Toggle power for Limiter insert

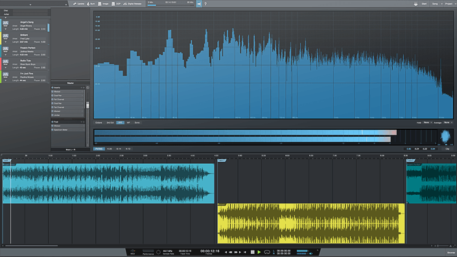pos(53,115)
